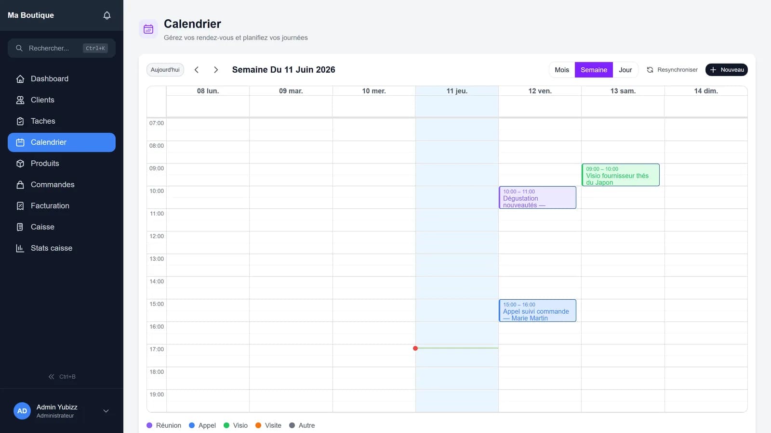Open the Caisse page

62,227
